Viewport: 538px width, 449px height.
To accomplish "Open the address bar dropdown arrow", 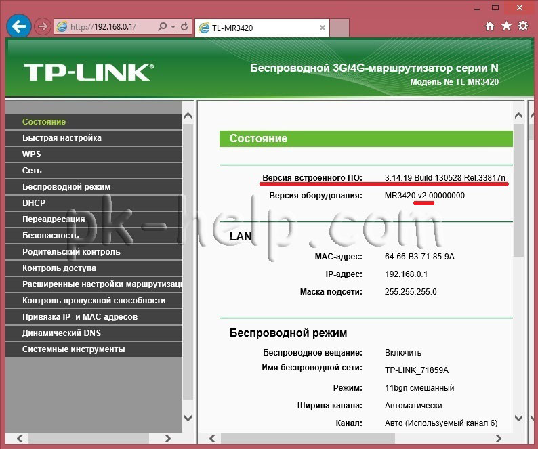I will (173, 27).
